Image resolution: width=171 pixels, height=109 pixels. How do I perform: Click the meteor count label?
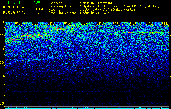(39, 8)
